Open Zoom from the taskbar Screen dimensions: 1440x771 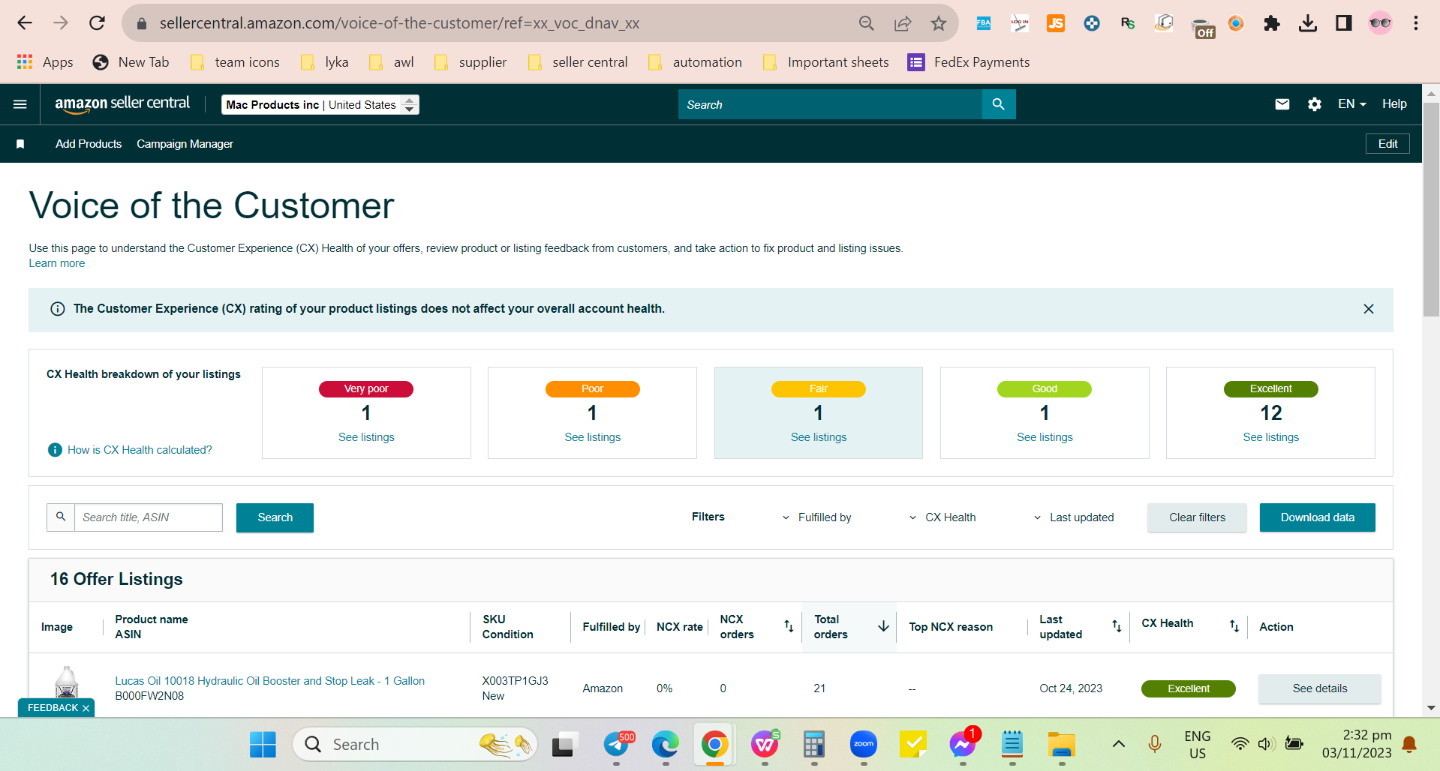coord(864,744)
